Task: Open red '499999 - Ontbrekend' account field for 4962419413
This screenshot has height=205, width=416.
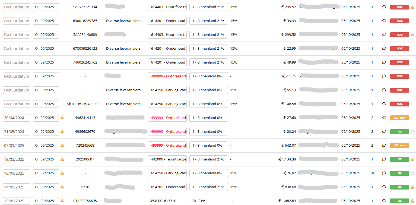Action: [167, 118]
